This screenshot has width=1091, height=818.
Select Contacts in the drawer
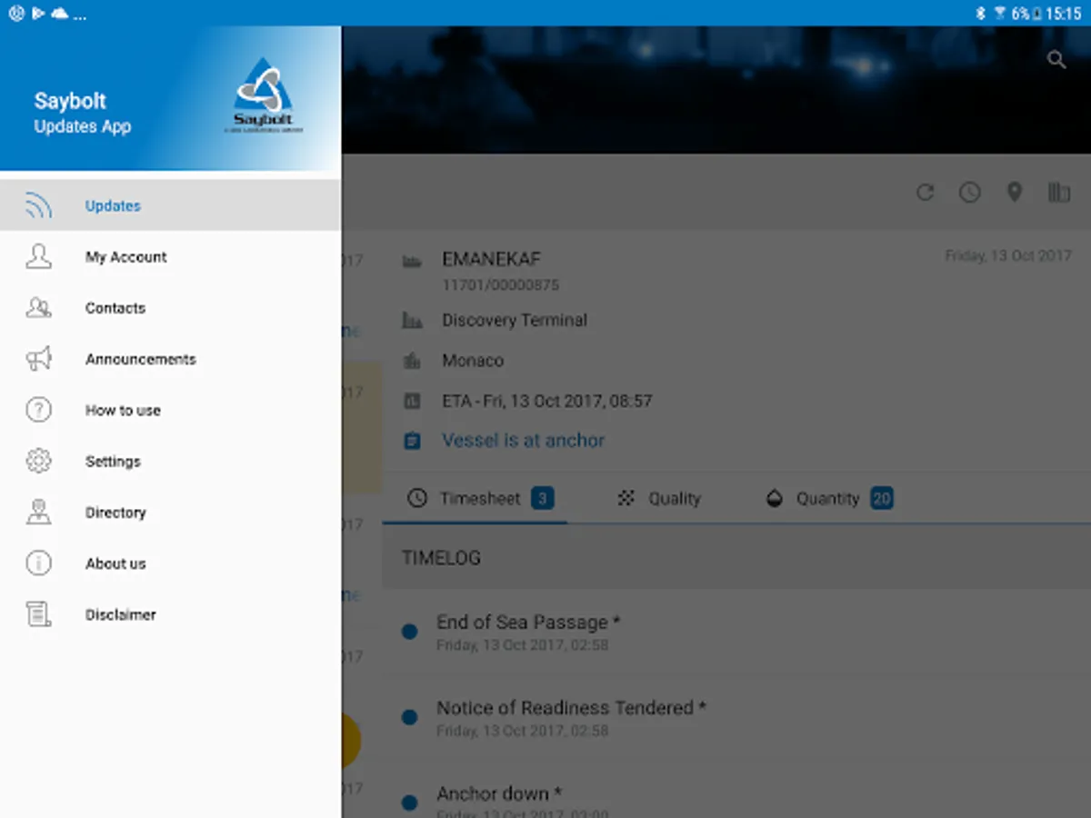pos(170,308)
